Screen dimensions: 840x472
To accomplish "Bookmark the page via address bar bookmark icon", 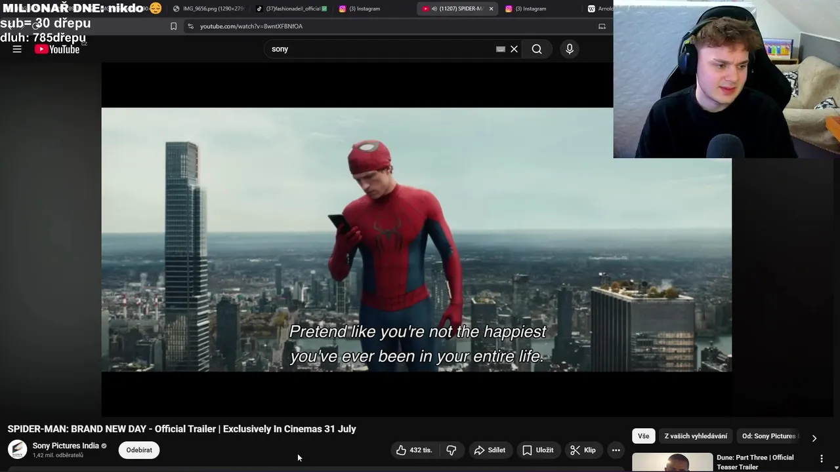I will (x=173, y=26).
